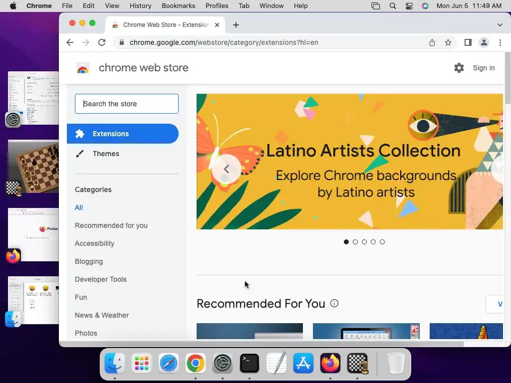511x383 pixels.
Task: Open Terminal from the Dock
Action: (250, 363)
